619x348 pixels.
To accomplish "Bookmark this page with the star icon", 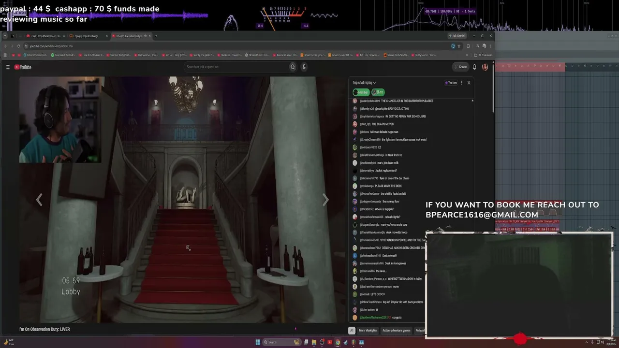I will tap(458, 46).
